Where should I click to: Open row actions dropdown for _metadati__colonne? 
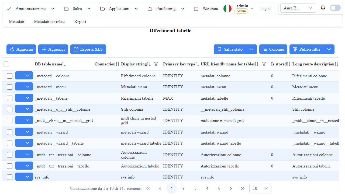pyautogui.click(x=24, y=75)
